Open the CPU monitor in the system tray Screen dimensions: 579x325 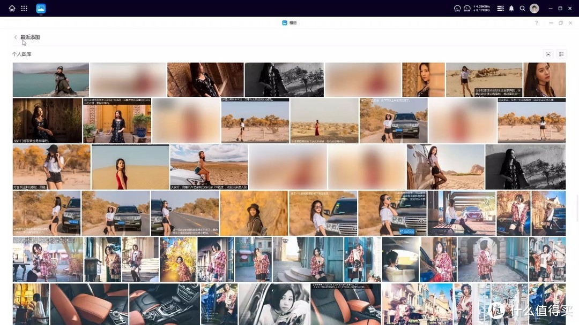pyautogui.click(x=457, y=8)
